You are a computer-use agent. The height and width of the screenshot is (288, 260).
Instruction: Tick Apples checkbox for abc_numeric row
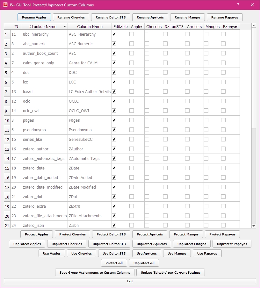coord(132,44)
